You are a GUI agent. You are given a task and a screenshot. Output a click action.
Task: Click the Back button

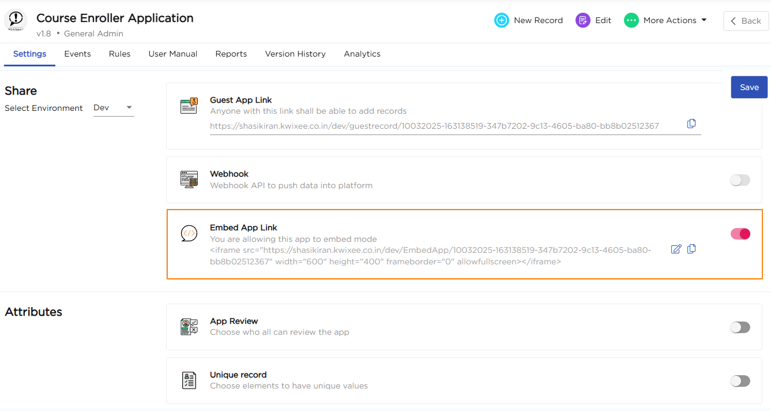coord(746,21)
